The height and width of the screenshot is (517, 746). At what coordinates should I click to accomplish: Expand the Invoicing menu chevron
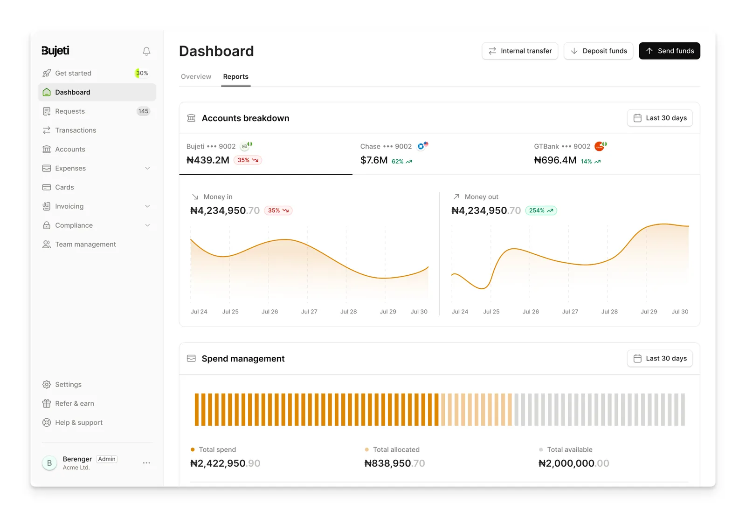point(147,206)
